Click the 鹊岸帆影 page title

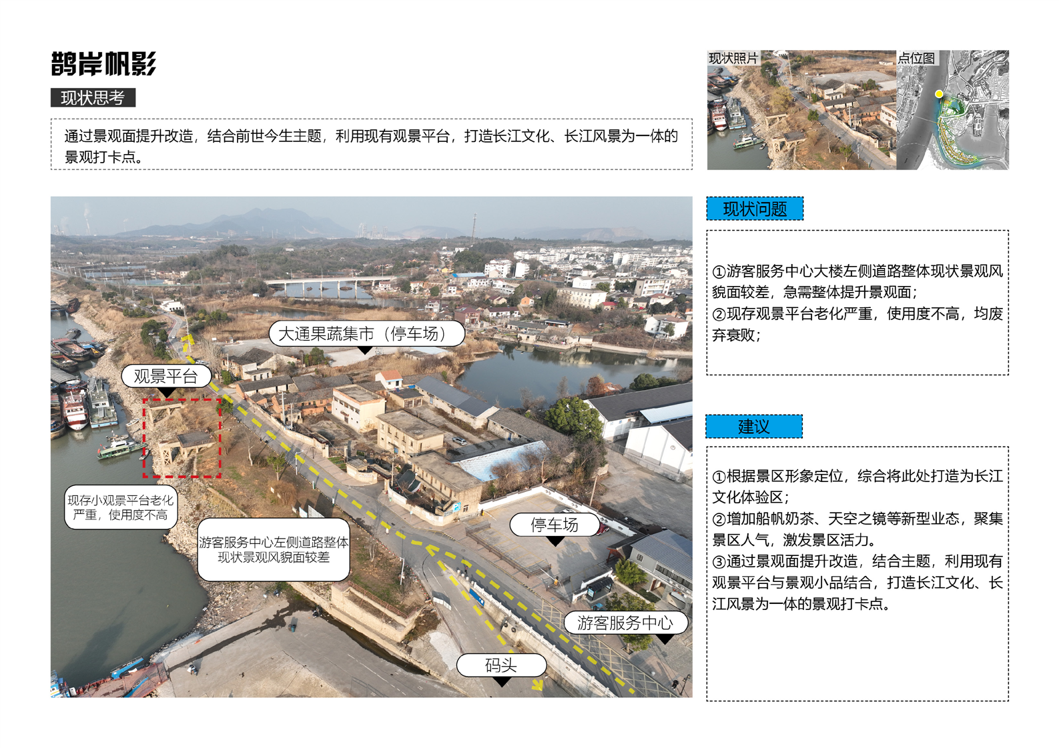click(103, 65)
